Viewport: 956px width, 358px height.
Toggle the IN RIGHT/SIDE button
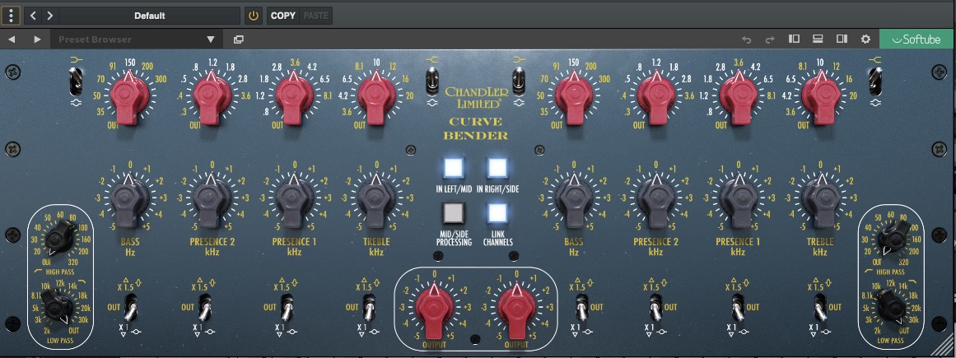[497, 169]
